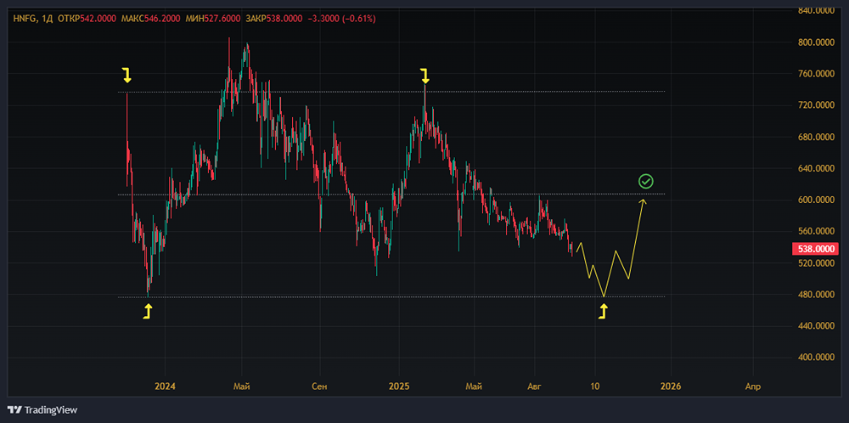
Task: Click the 480.0000 price axis label
Action: click(x=818, y=295)
